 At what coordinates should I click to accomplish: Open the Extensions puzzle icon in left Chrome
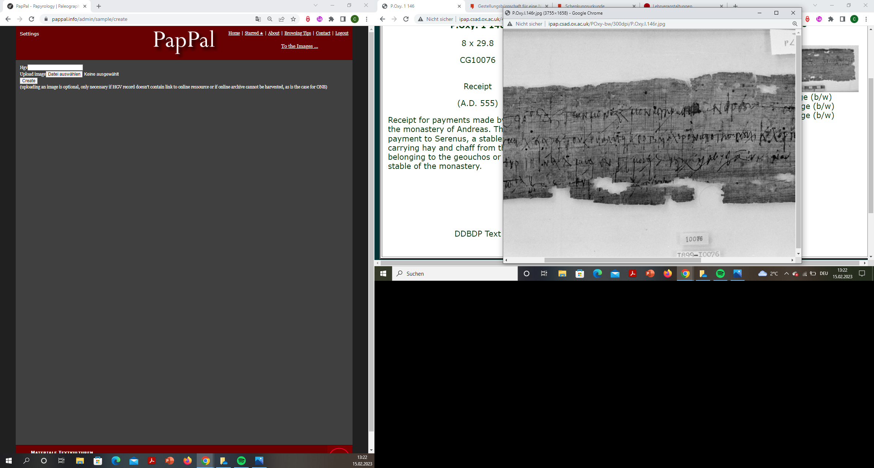[331, 19]
